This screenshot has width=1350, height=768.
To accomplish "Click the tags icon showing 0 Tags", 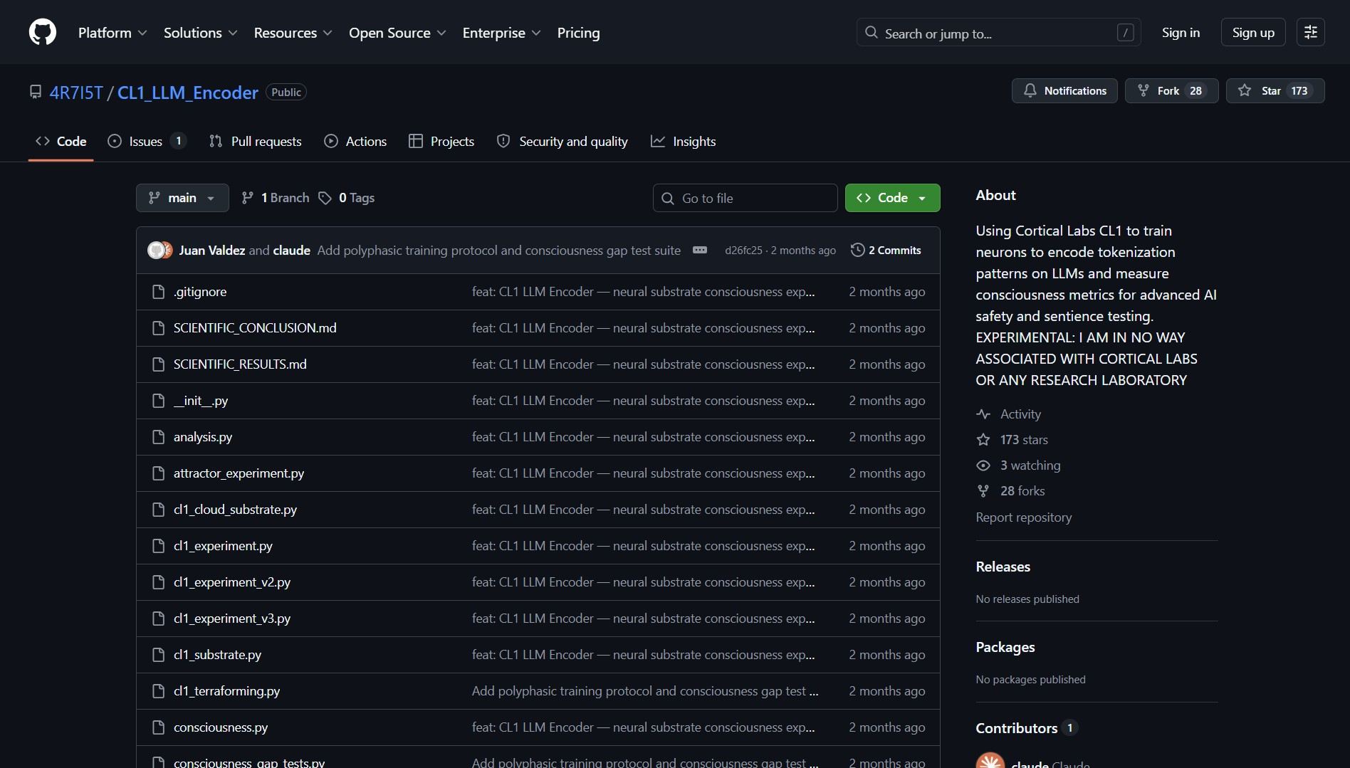I will point(325,198).
